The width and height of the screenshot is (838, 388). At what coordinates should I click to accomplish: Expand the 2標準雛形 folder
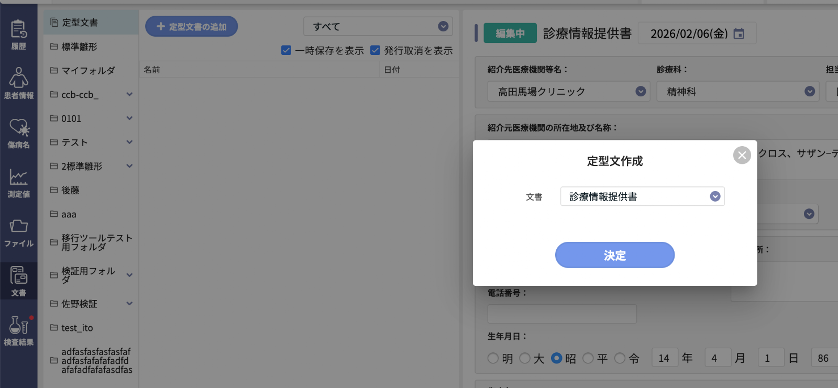pyautogui.click(x=129, y=166)
